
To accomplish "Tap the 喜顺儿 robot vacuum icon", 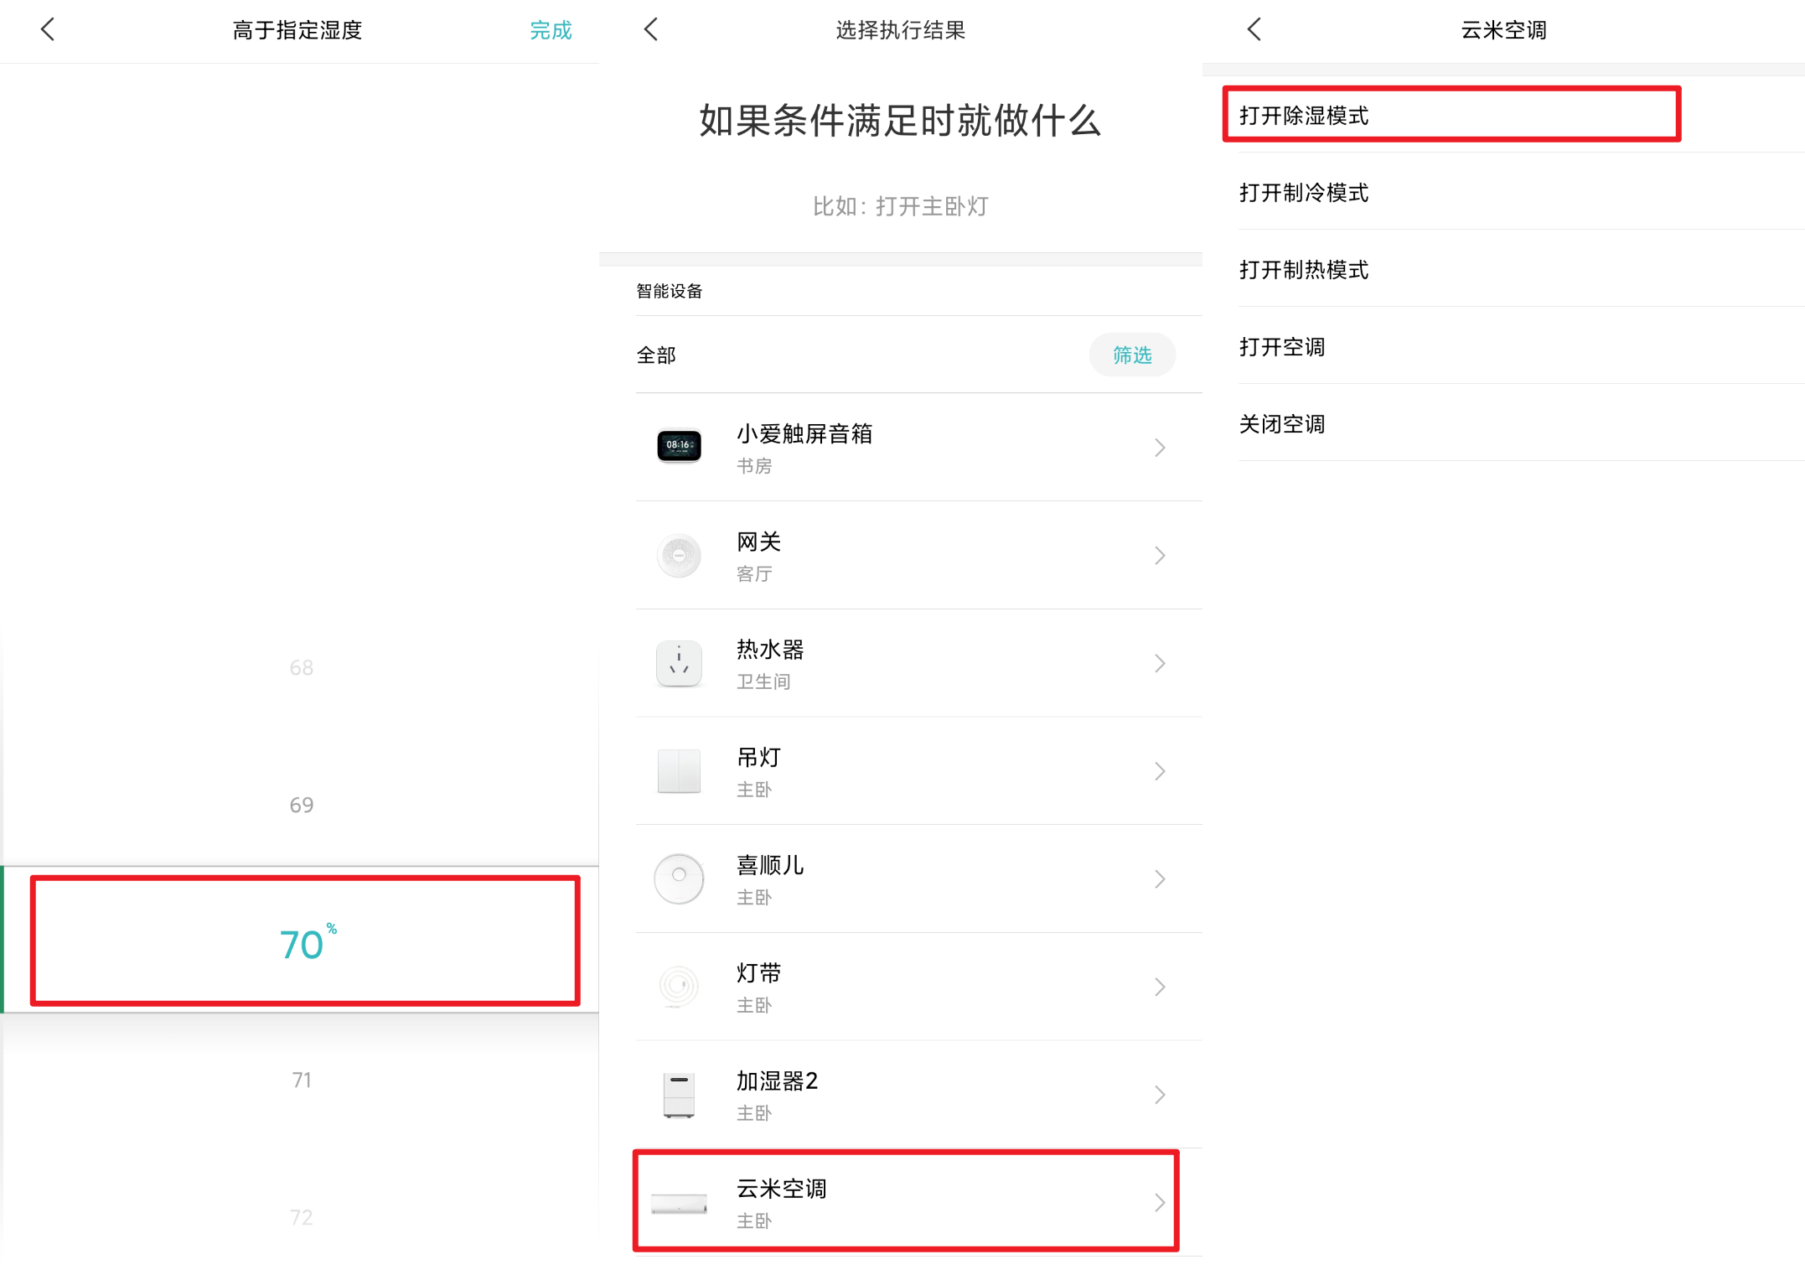I will coord(679,879).
